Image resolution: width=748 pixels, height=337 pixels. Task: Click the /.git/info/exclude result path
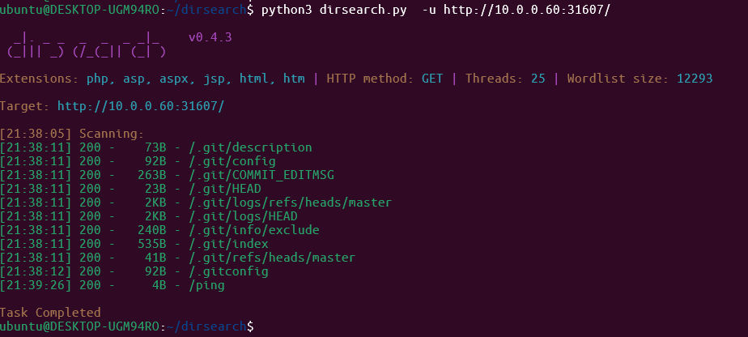point(254,231)
